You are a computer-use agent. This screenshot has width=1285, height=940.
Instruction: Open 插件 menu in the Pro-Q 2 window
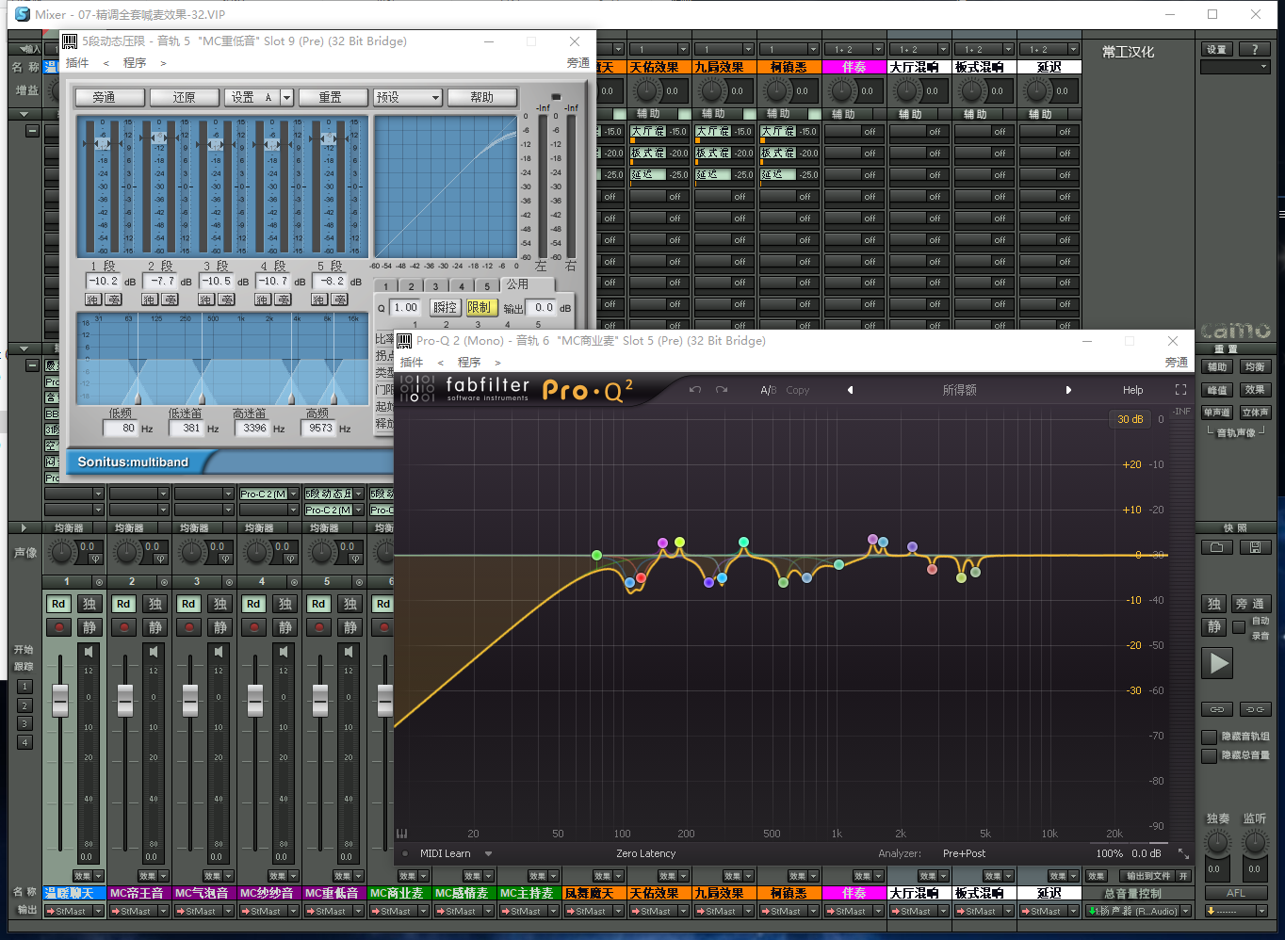tap(412, 363)
